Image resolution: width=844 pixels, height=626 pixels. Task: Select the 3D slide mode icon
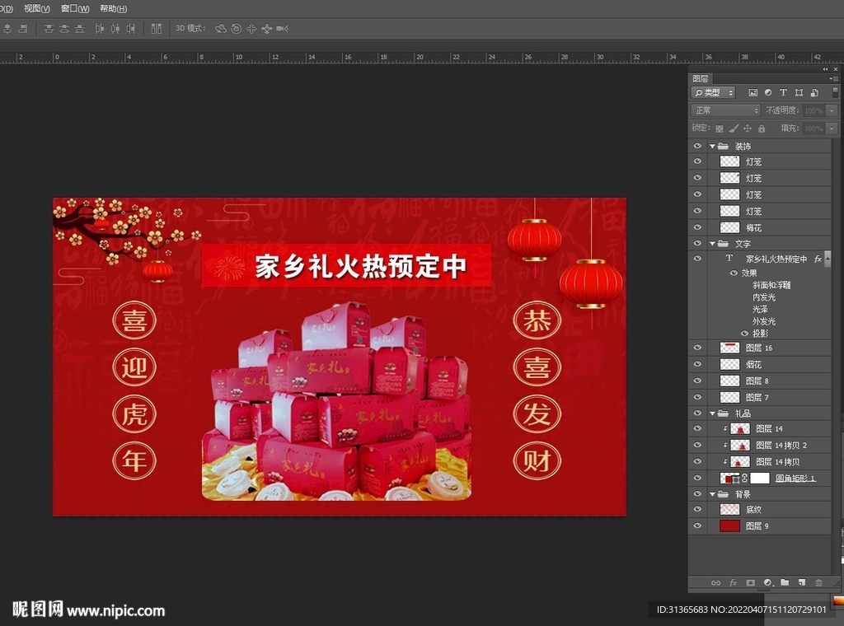coord(266,29)
